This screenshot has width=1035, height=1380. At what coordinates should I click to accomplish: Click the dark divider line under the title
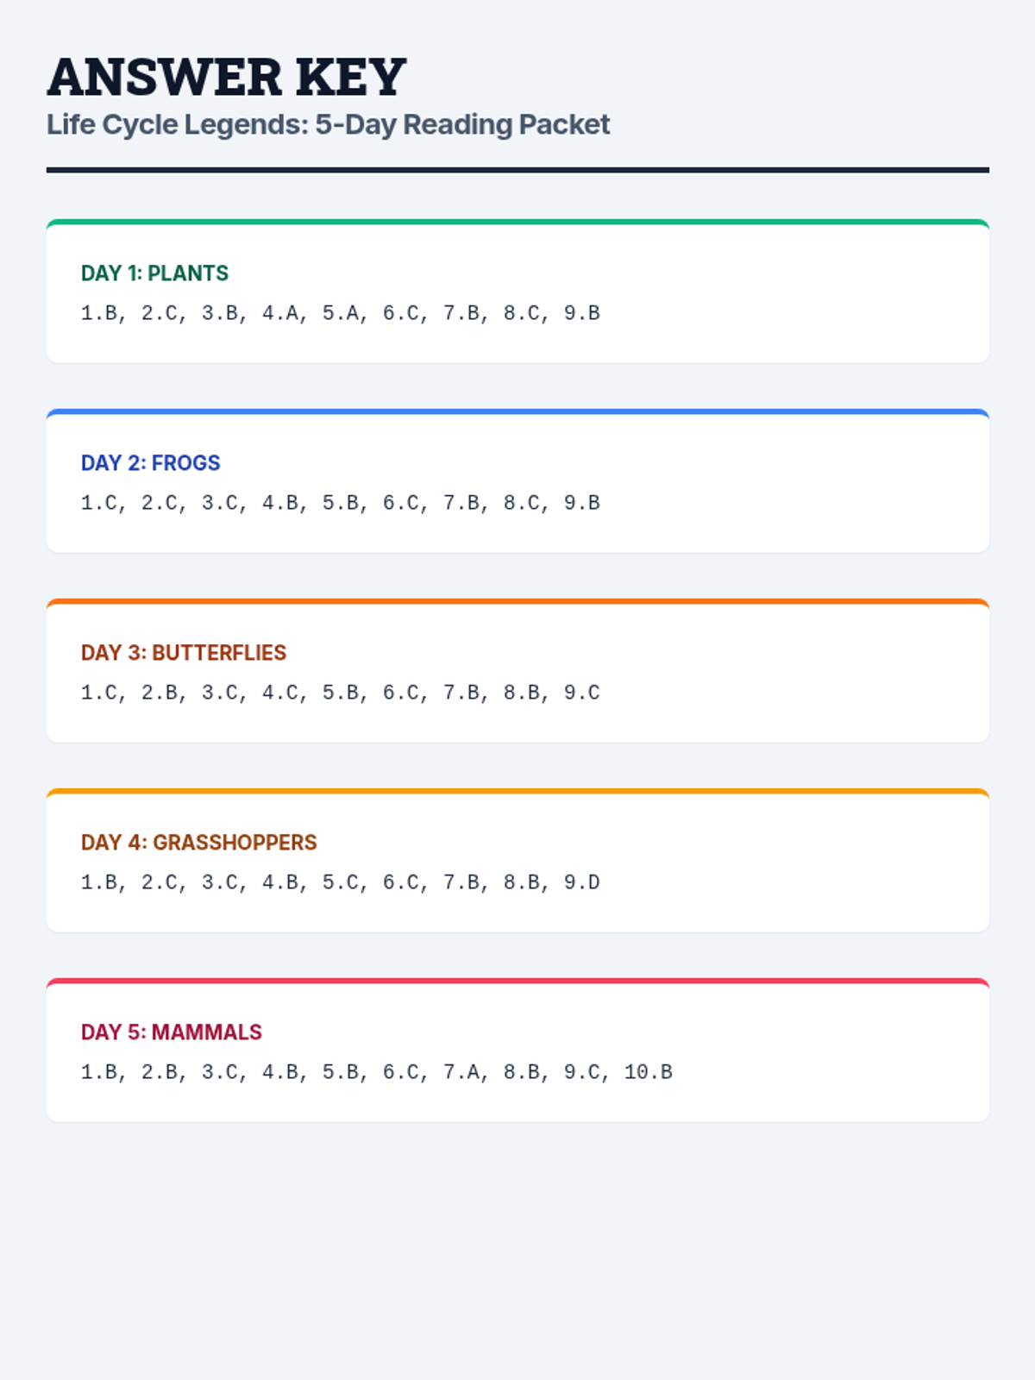517,170
